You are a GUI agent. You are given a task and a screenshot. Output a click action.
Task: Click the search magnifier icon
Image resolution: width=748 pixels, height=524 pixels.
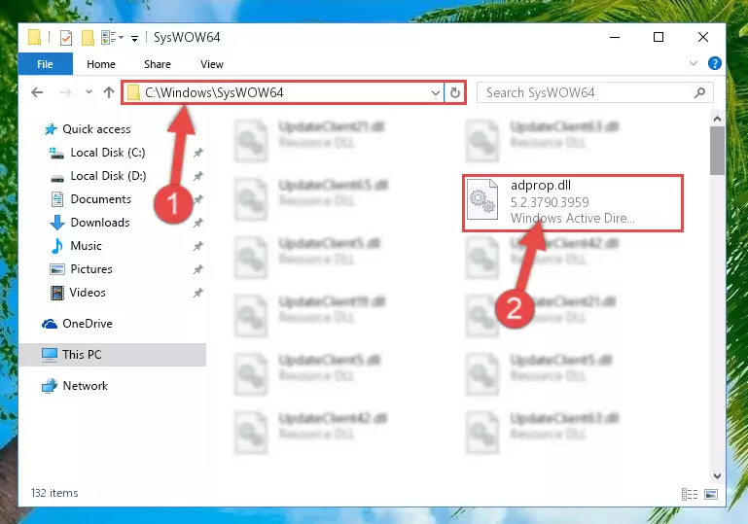point(699,92)
